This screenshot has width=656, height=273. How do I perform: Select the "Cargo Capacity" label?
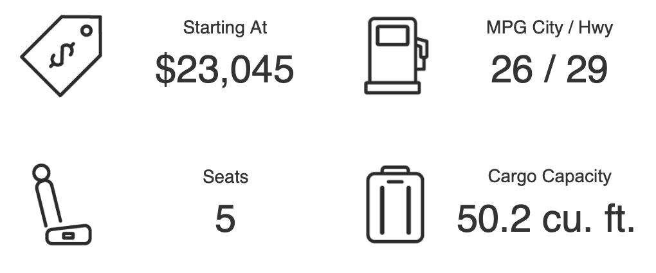pyautogui.click(x=549, y=176)
